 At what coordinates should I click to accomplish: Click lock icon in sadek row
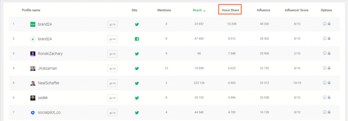click(329, 97)
